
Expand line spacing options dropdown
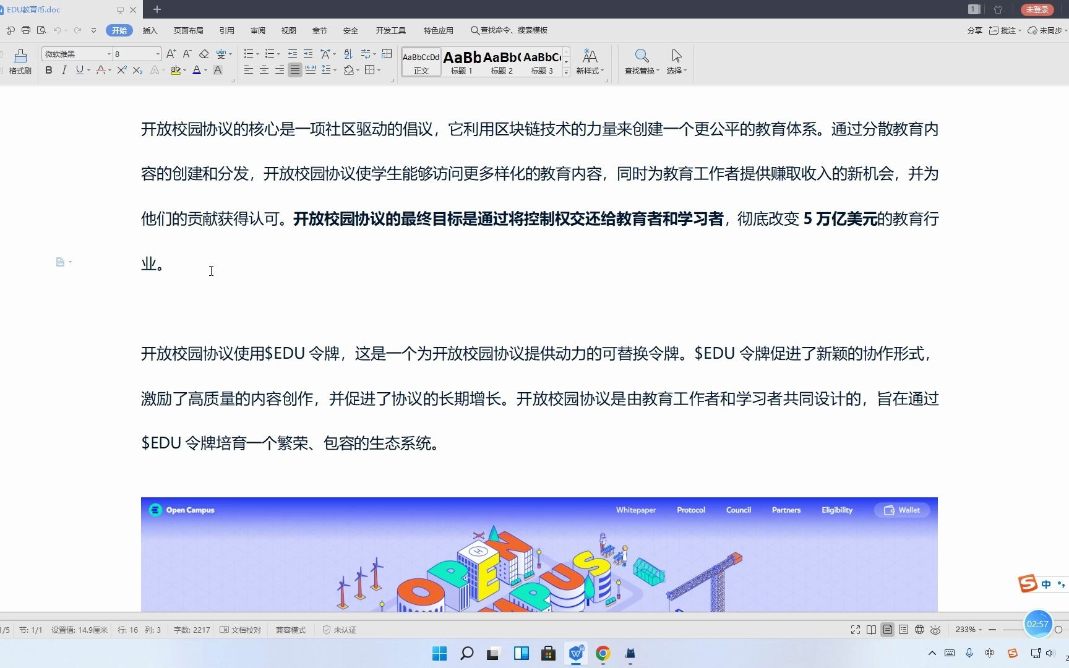pyautogui.click(x=335, y=71)
